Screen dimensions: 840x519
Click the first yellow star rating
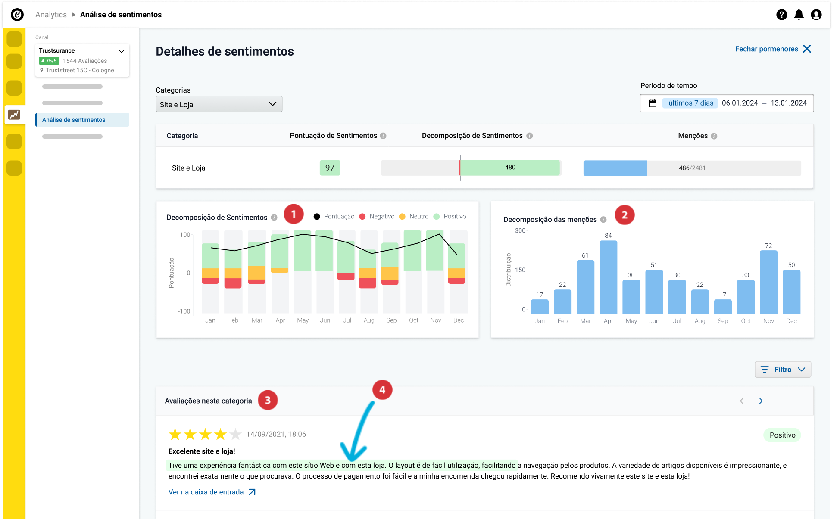(x=175, y=434)
